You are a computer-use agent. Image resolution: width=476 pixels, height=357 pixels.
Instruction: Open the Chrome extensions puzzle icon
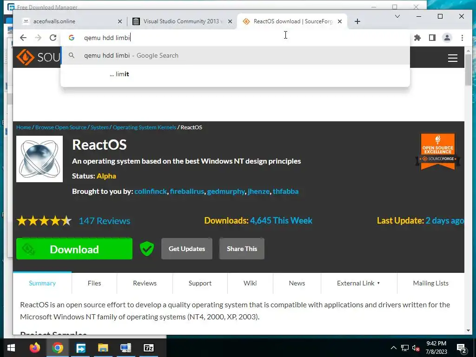click(x=417, y=38)
